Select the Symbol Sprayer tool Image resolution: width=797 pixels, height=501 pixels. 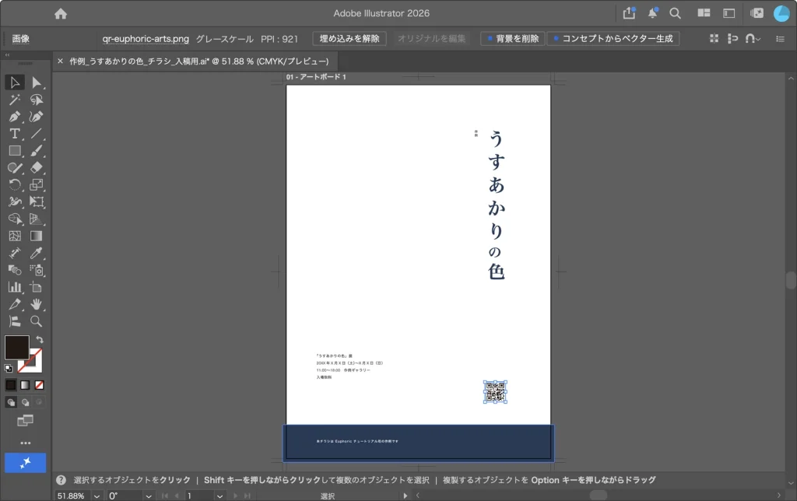click(x=36, y=270)
